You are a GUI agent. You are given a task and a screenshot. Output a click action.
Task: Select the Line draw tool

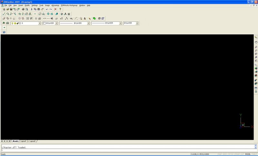(x=4, y=14)
